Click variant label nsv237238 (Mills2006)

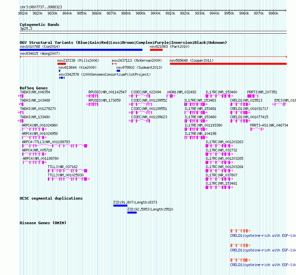tap(78, 60)
